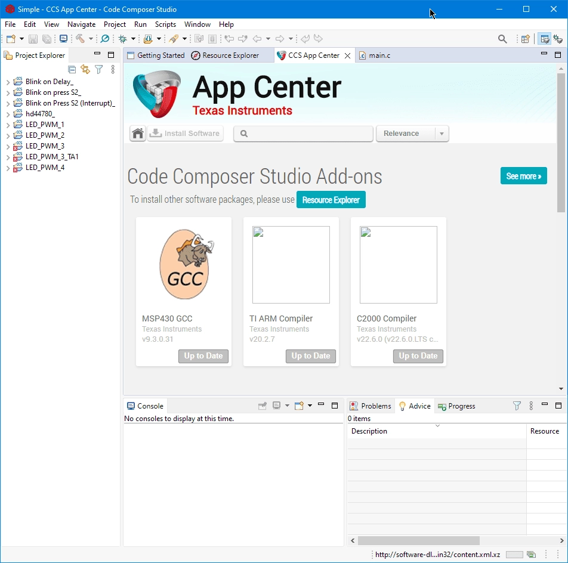The image size is (568, 563).
Task: Maximize the editor area panel
Action: pyautogui.click(x=558, y=55)
